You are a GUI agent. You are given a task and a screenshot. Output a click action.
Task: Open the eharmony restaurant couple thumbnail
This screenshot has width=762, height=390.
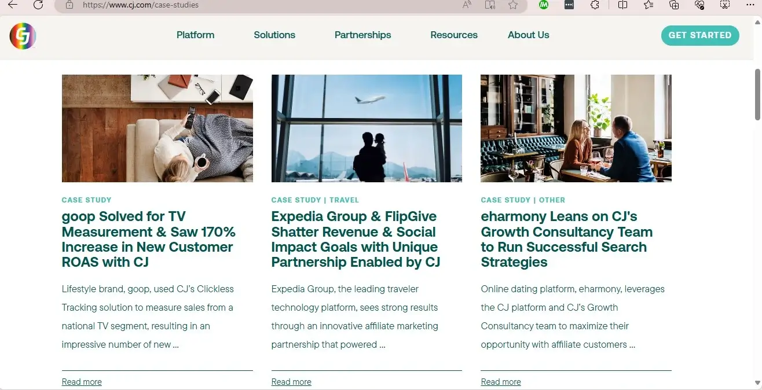576,128
